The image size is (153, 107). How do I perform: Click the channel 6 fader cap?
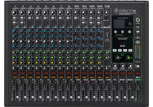(52, 87)
